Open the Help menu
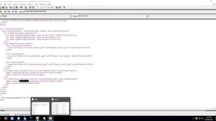This screenshot has width=216, height=121. 49,4
